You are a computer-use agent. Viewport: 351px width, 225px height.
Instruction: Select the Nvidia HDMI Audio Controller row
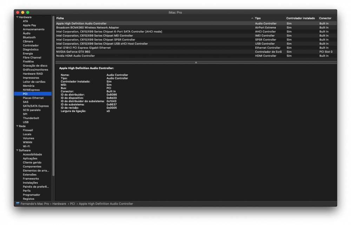196,55
